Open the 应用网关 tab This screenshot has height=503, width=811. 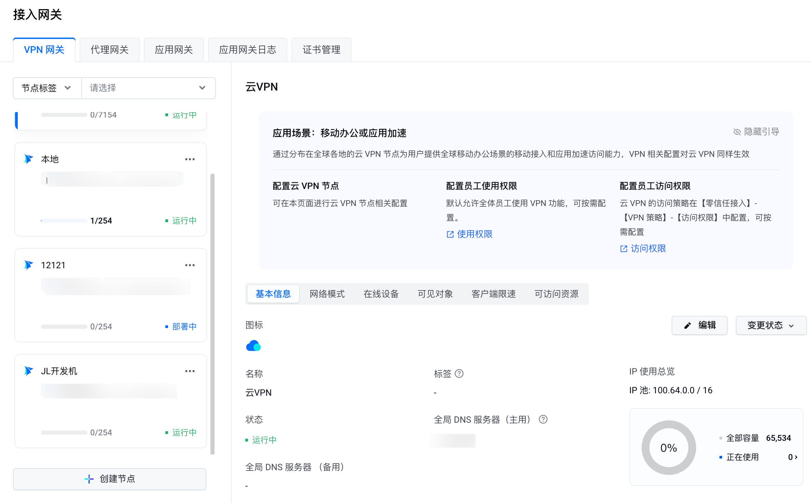174,50
